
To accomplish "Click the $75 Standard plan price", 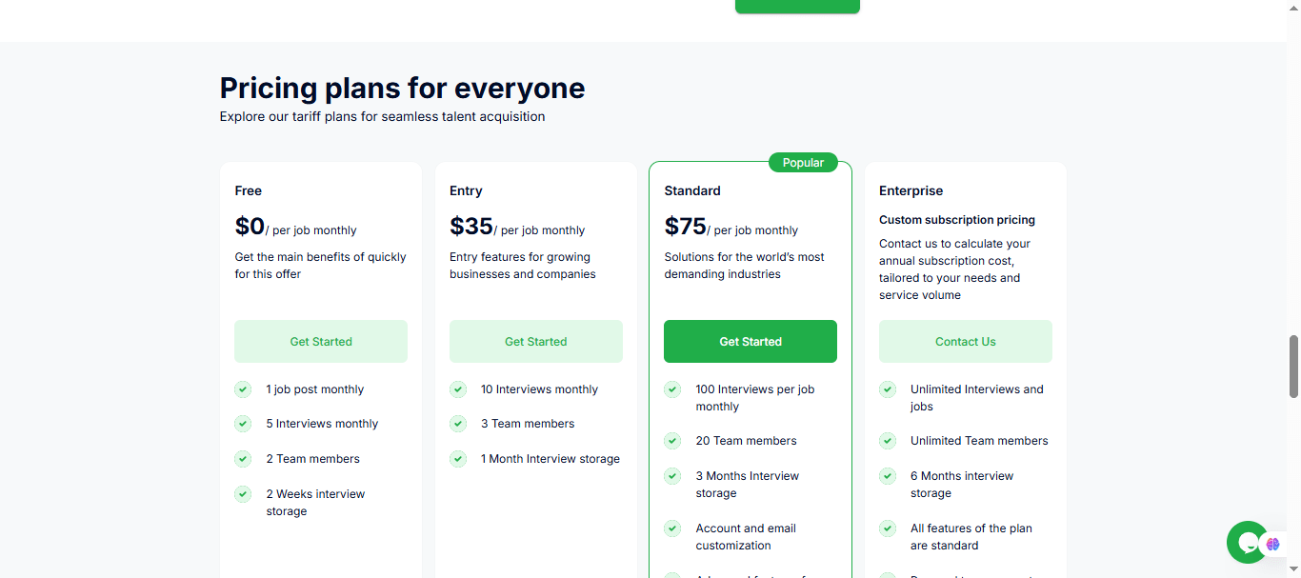I will [x=686, y=227].
